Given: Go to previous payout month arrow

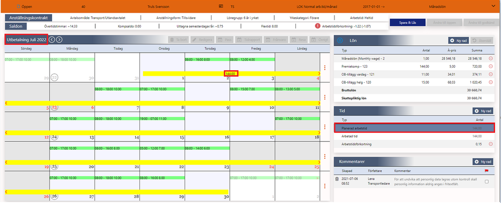Looking at the screenshot, I should [52, 40].
